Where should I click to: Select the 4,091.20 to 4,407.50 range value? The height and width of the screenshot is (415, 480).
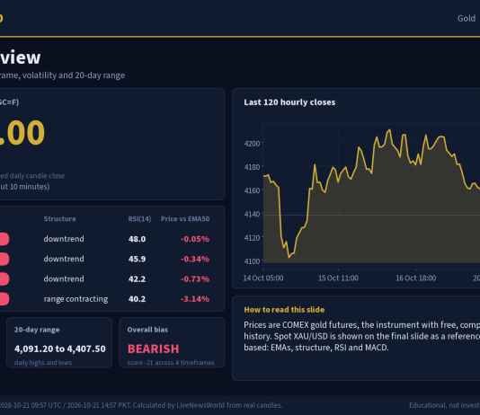click(x=60, y=349)
